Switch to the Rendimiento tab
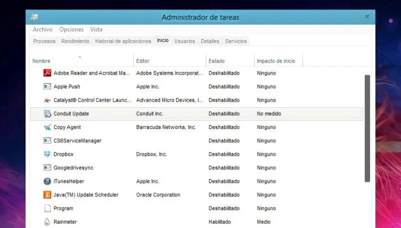This screenshot has width=401, height=228. pos(75,41)
